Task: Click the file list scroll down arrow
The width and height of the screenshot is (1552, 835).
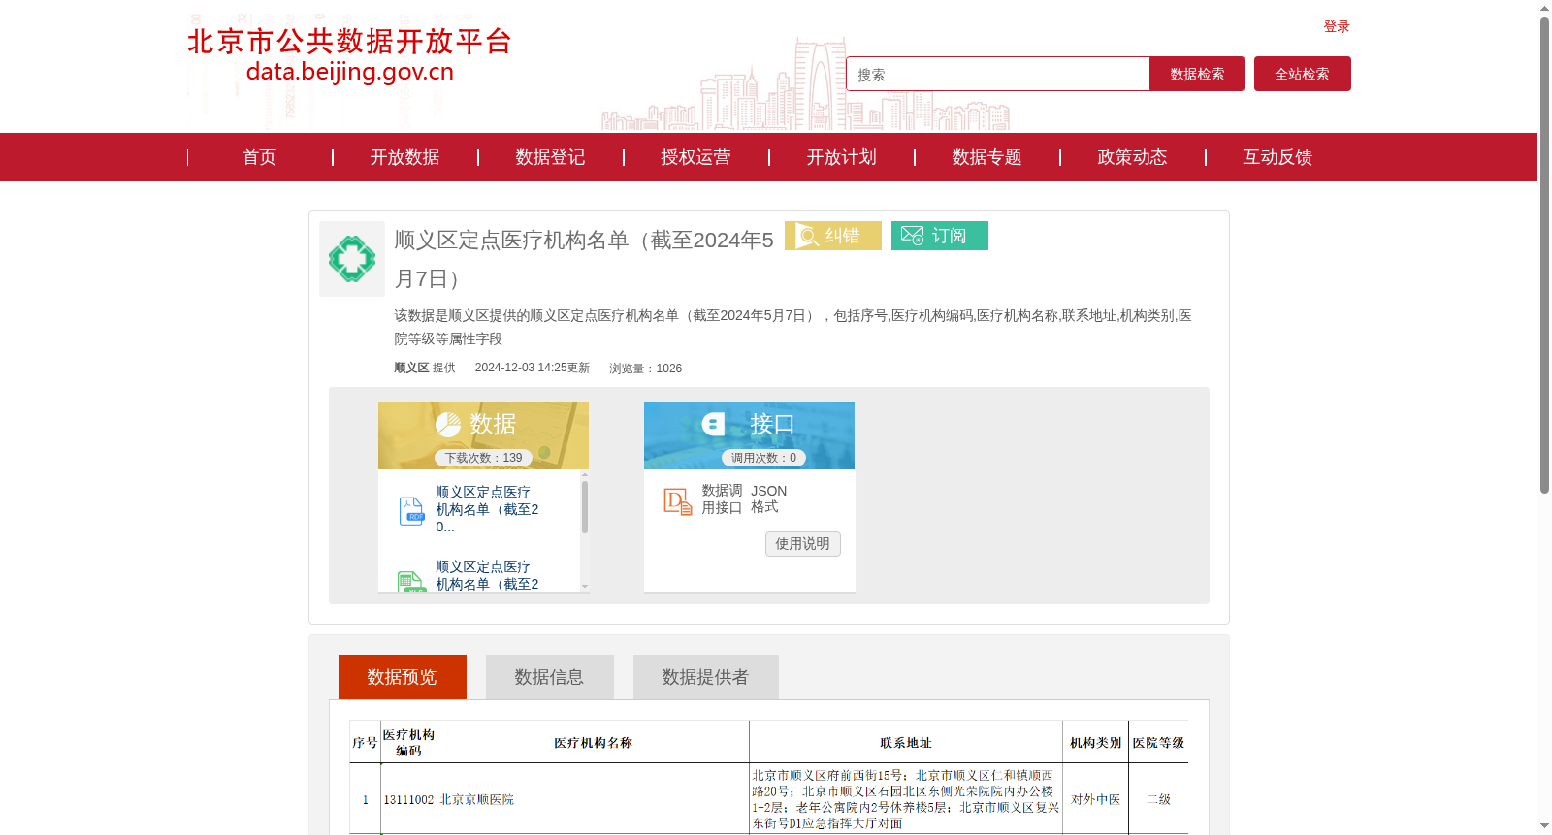Action: click(x=585, y=586)
